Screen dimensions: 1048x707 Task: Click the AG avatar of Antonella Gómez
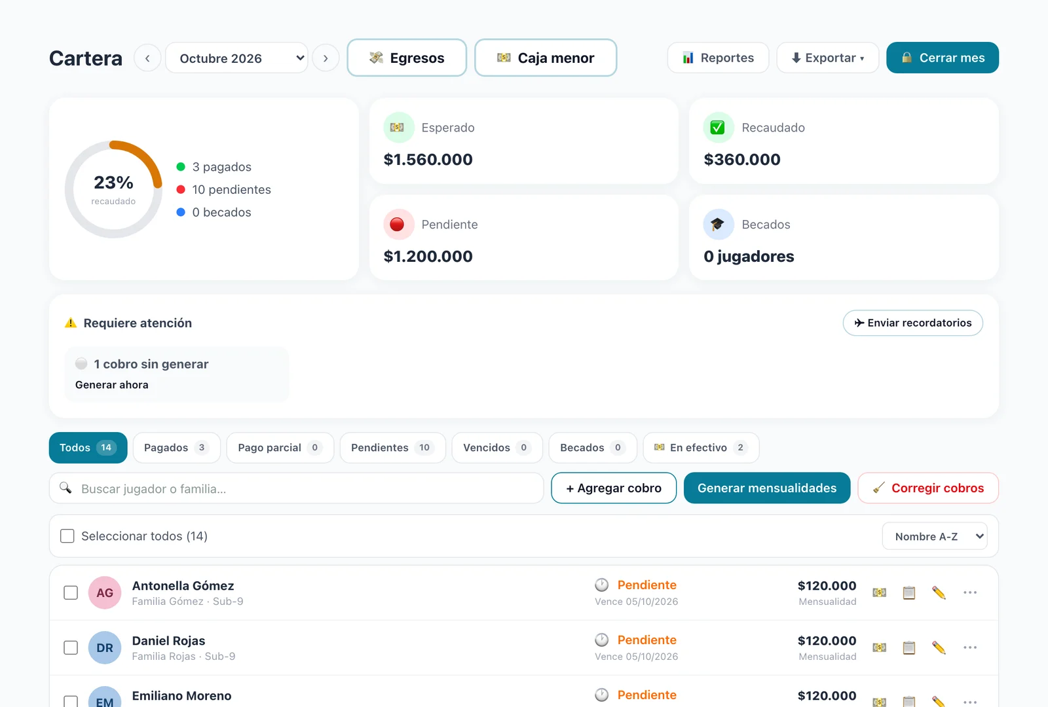tap(105, 592)
